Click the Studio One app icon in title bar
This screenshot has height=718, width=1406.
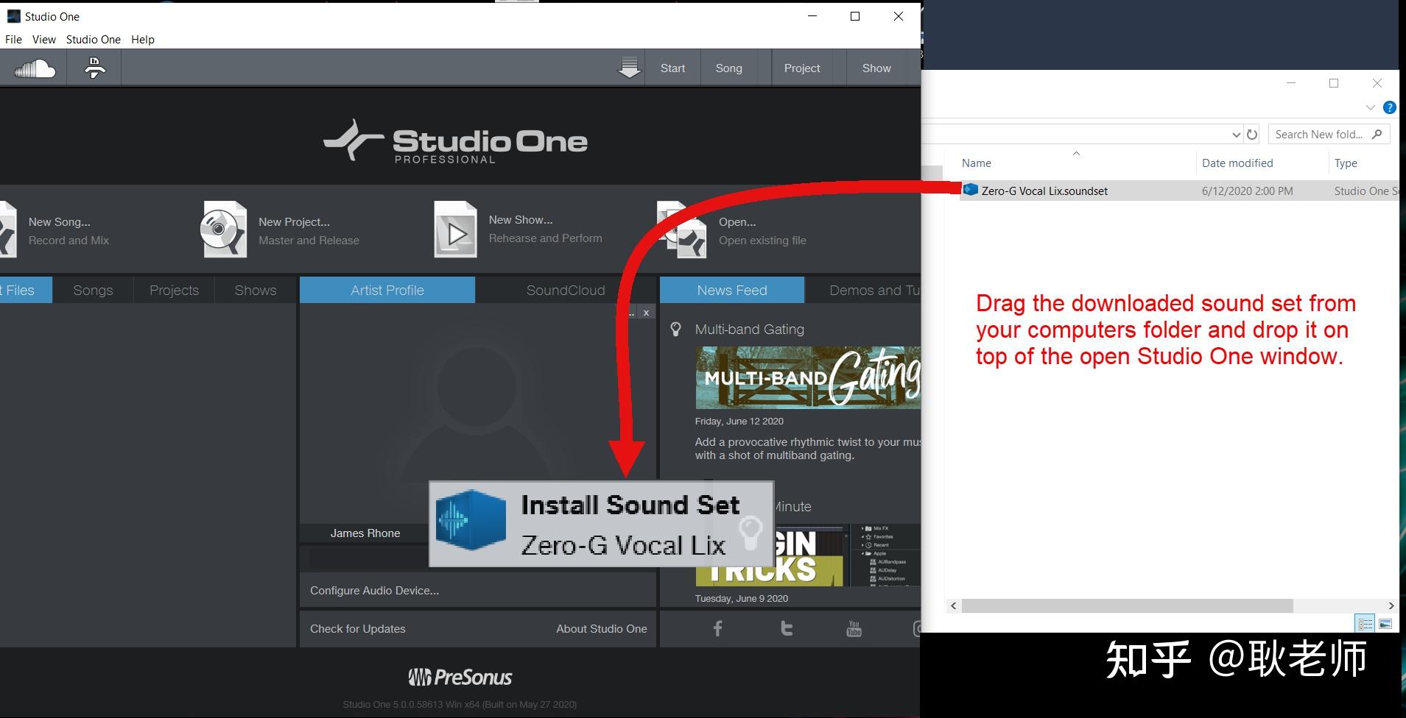(x=13, y=16)
